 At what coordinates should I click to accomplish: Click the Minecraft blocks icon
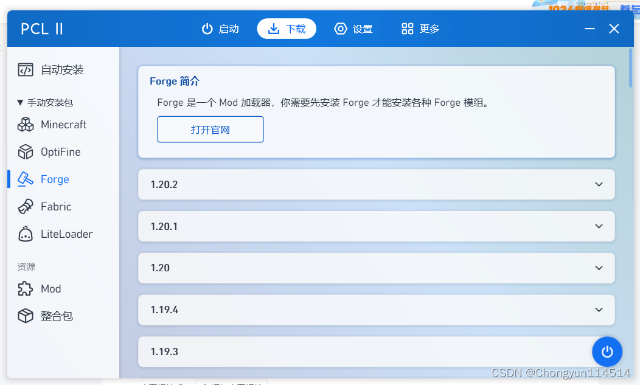[26, 125]
